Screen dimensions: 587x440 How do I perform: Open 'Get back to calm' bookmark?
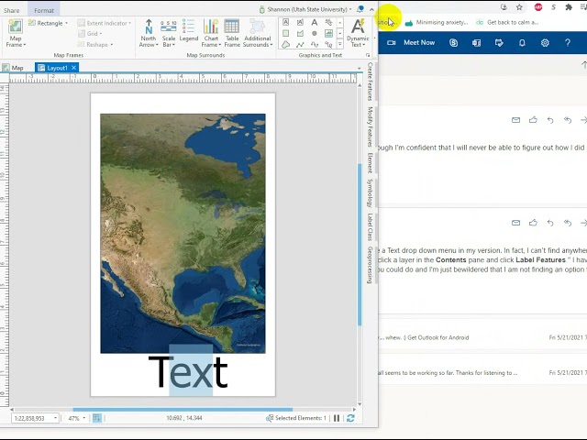pos(507,22)
